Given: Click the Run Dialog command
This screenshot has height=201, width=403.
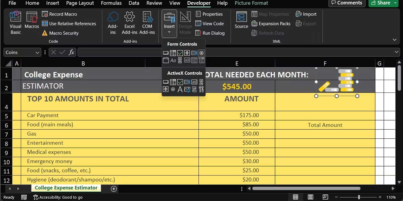Looking at the screenshot, I should [x=211, y=33].
